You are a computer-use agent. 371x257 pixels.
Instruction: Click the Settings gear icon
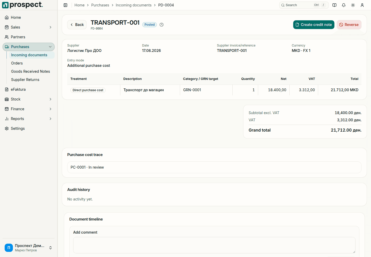7,128
